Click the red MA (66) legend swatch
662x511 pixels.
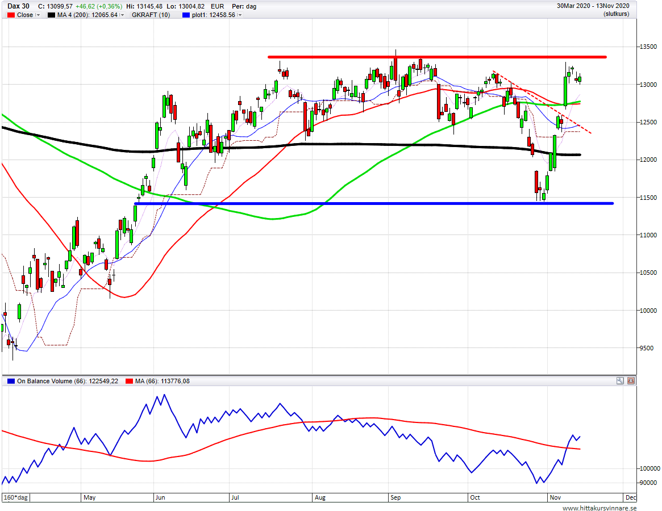[129, 381]
